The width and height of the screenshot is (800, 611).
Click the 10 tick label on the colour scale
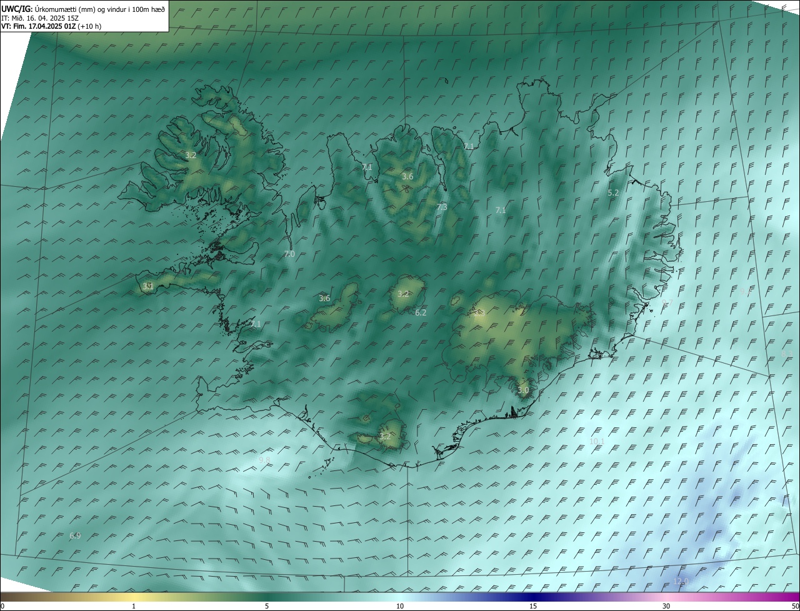click(x=400, y=606)
